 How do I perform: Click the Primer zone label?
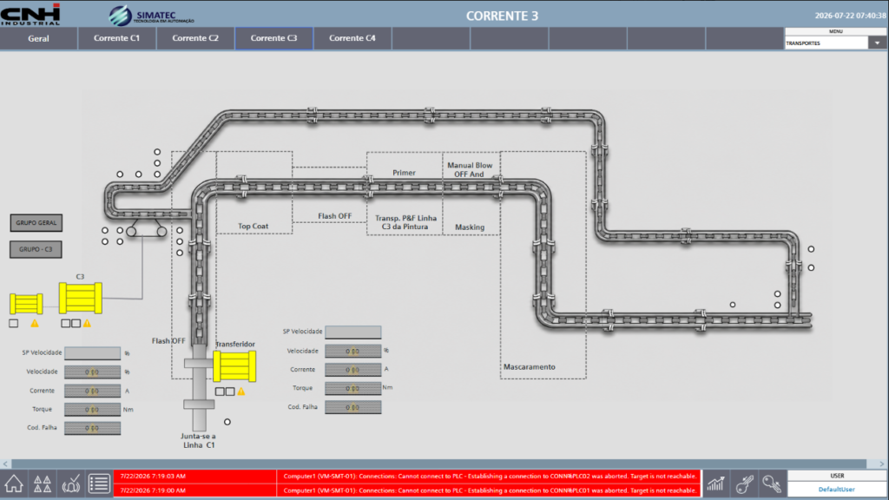click(x=404, y=173)
